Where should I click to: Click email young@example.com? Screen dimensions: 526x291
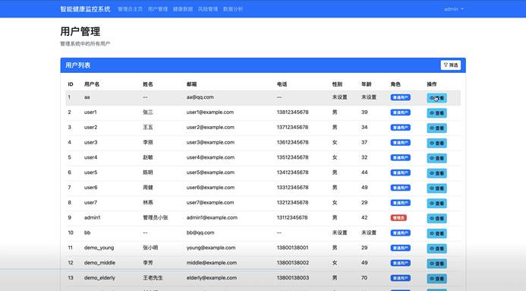click(x=211, y=248)
